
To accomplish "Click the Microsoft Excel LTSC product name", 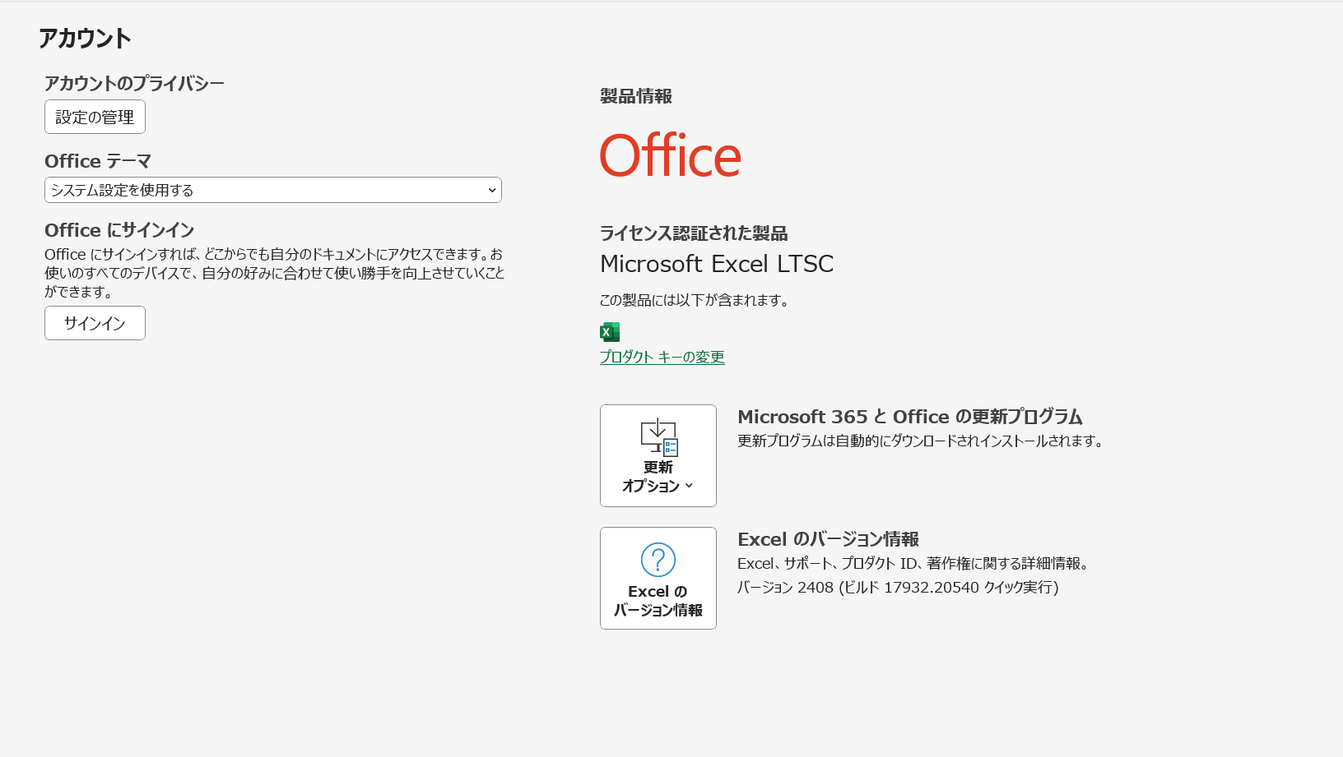I will click(x=717, y=264).
